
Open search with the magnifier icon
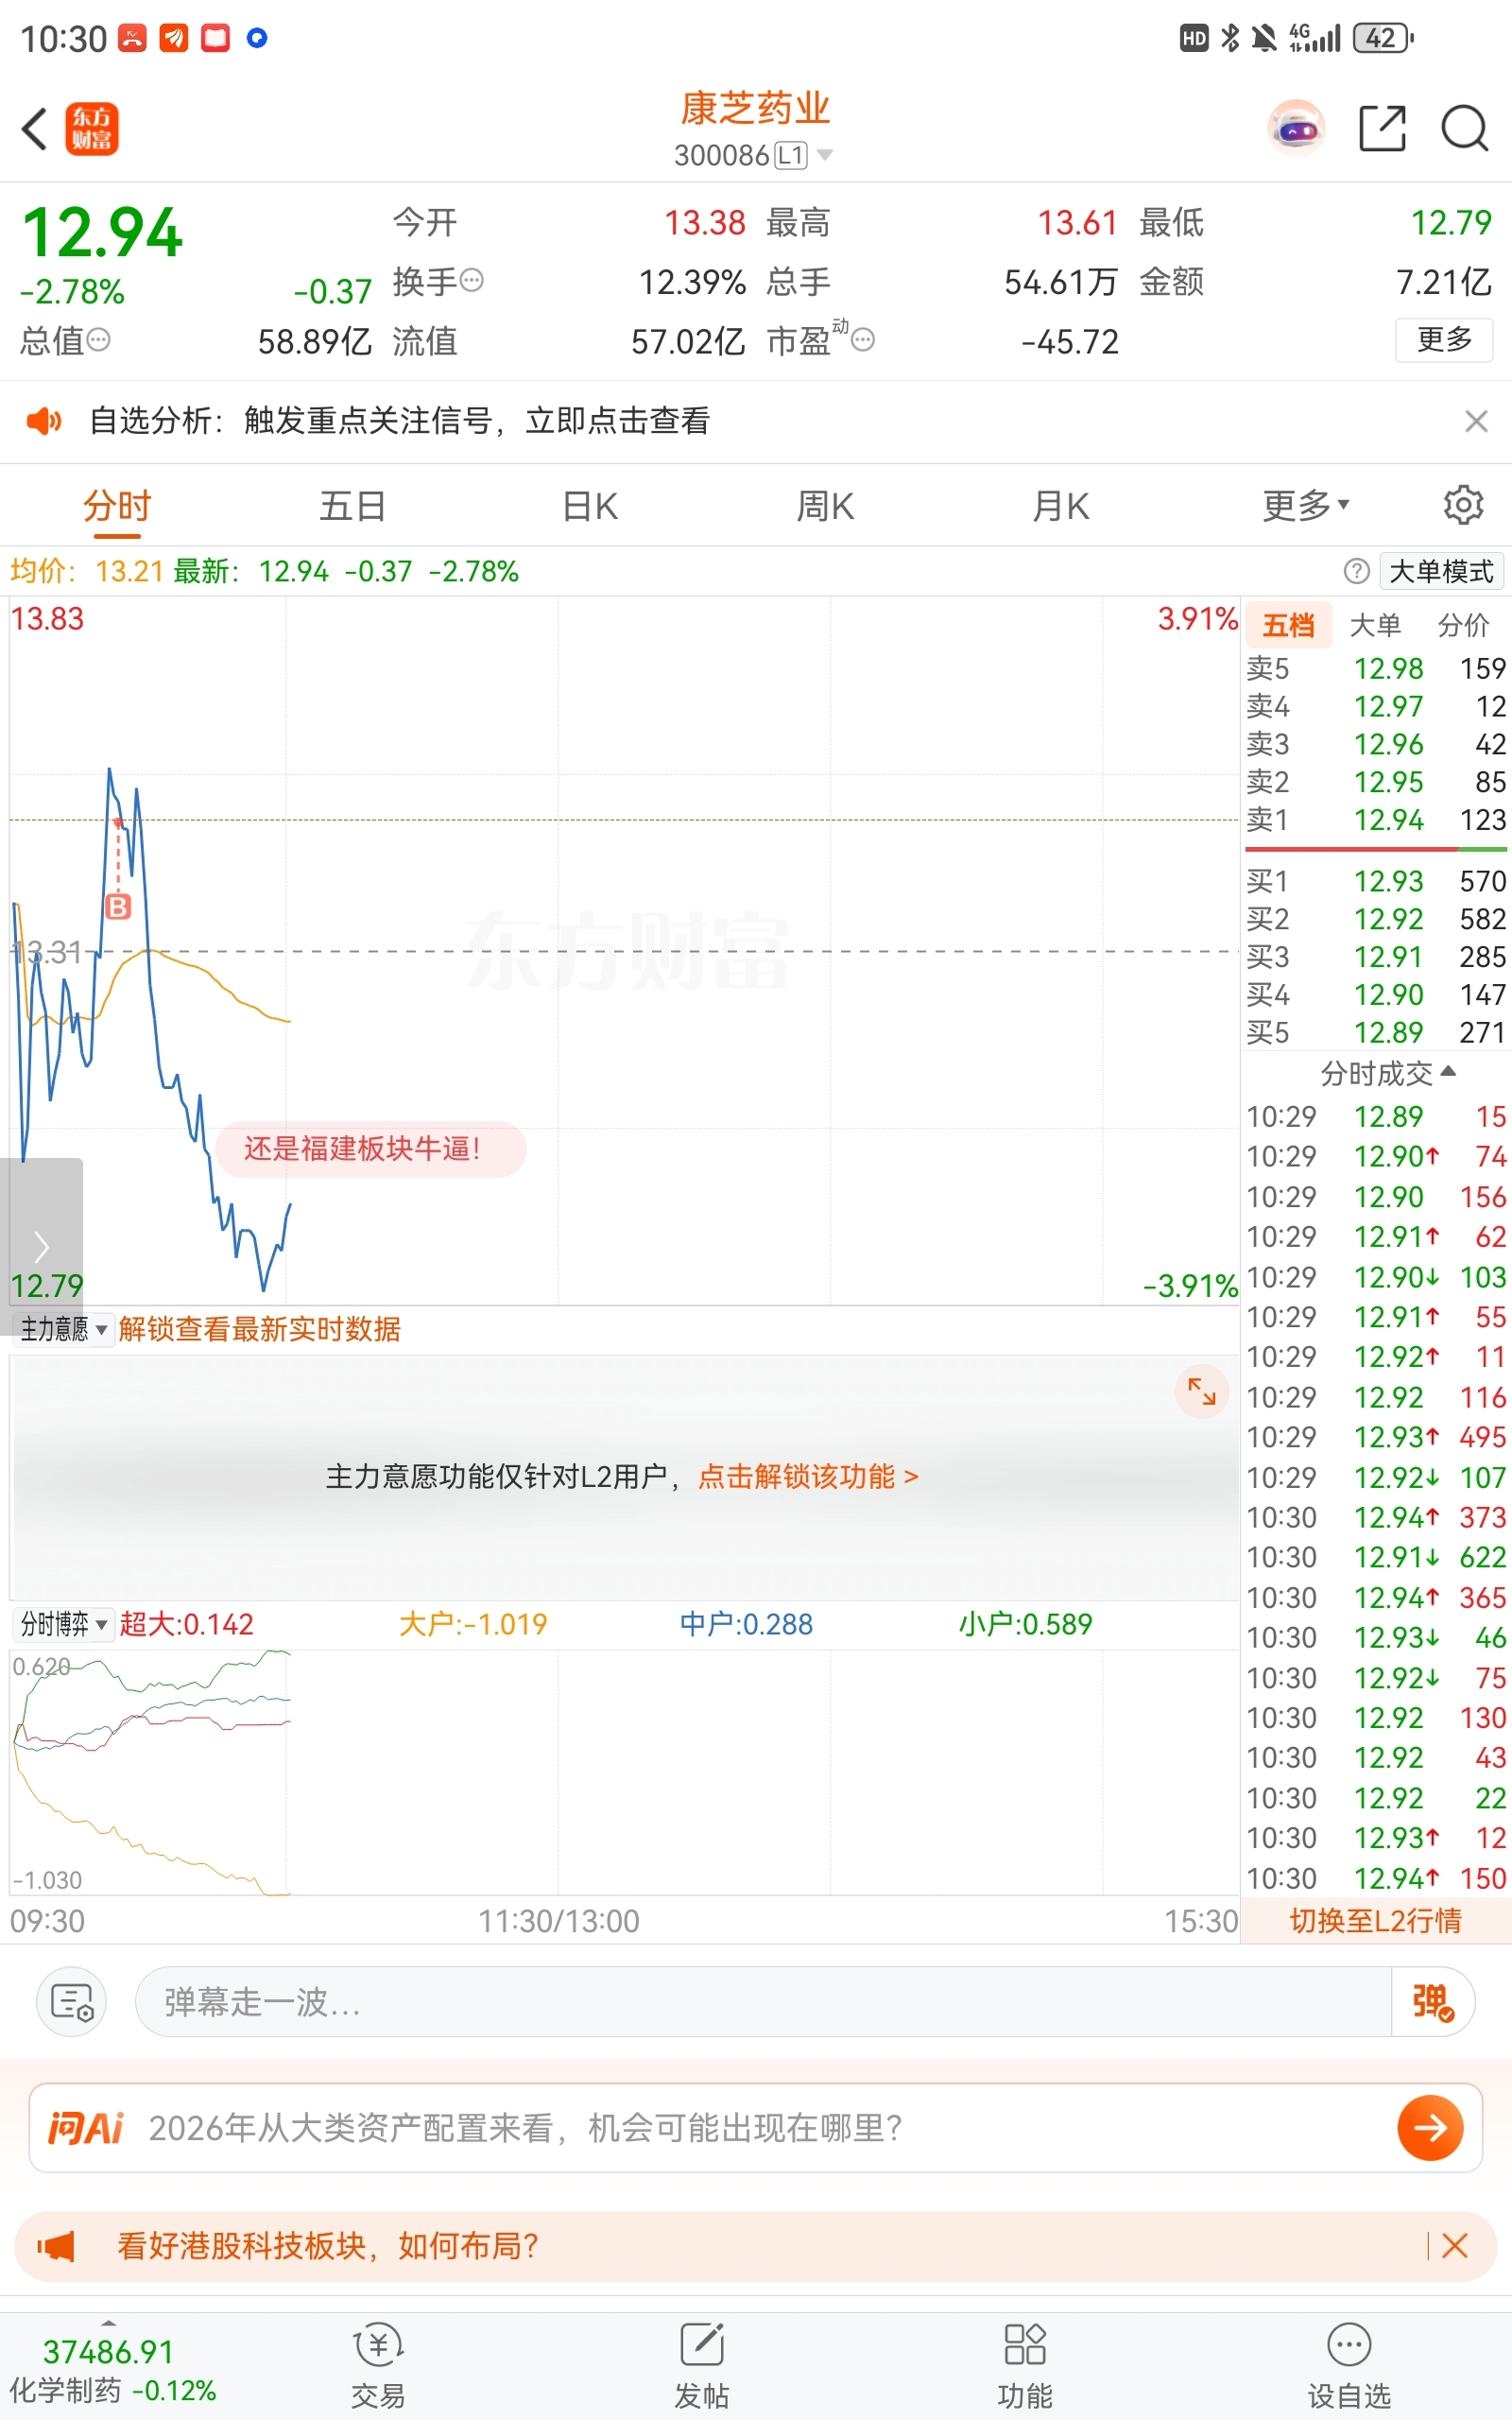pos(1465,129)
